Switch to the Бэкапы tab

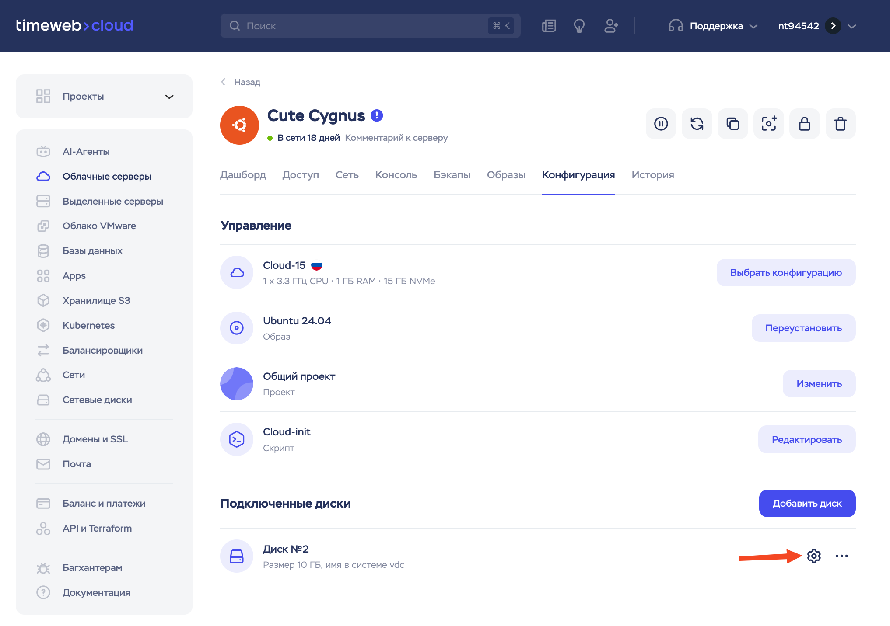pos(452,175)
